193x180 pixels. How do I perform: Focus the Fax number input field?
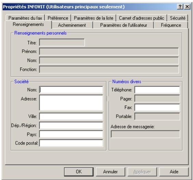point(157,107)
